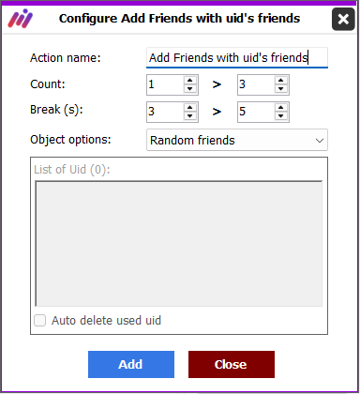360x394 pixels.
Task: Click the Count maximum value field
Action: pos(256,84)
